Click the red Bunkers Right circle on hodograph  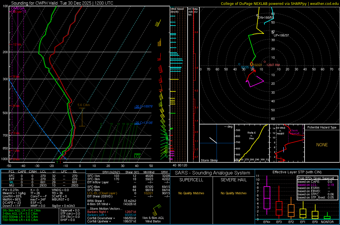(x=265, y=62)
